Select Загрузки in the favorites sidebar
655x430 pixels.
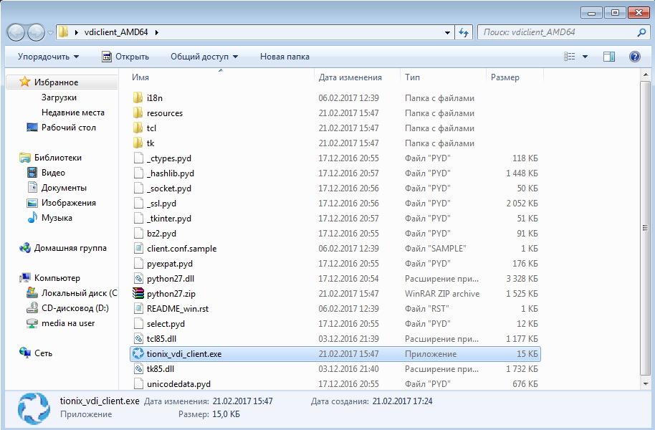click(59, 97)
